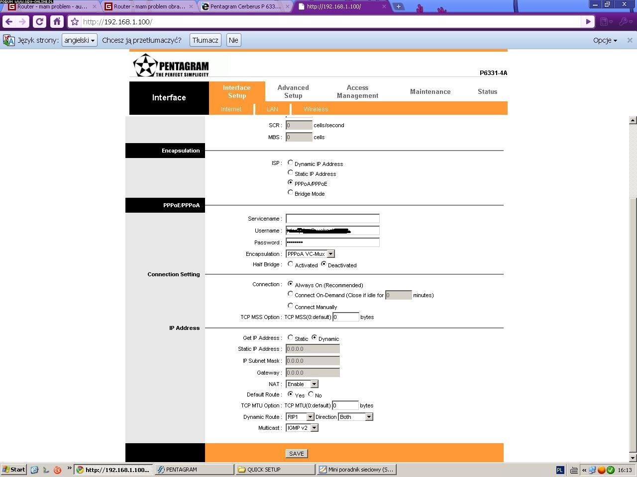Click the Pentagram logo
This screenshot has width=637, height=477.
171,65
